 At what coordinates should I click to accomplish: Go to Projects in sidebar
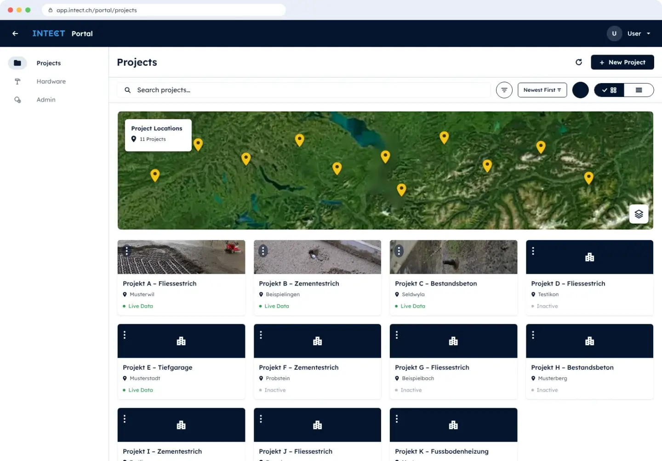(49, 63)
